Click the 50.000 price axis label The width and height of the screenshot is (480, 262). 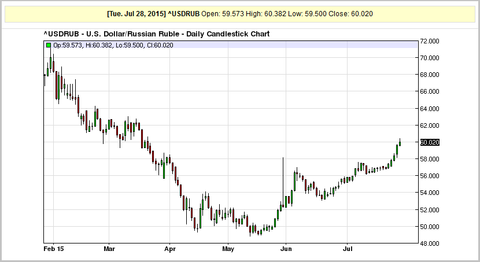430,227
